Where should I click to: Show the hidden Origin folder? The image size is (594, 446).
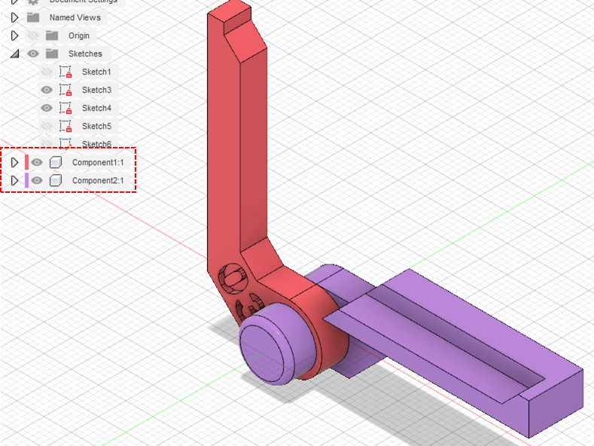pyautogui.click(x=33, y=35)
